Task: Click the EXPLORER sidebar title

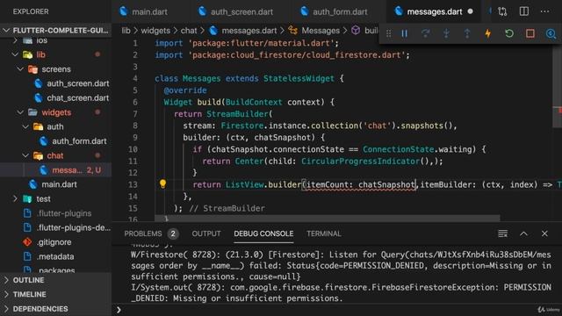Action: click(31, 11)
